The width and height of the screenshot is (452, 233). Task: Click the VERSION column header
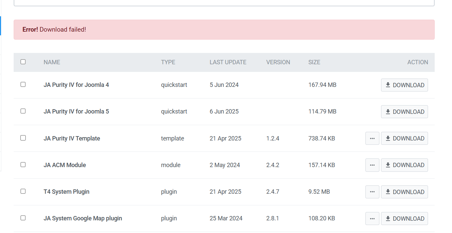[278, 62]
